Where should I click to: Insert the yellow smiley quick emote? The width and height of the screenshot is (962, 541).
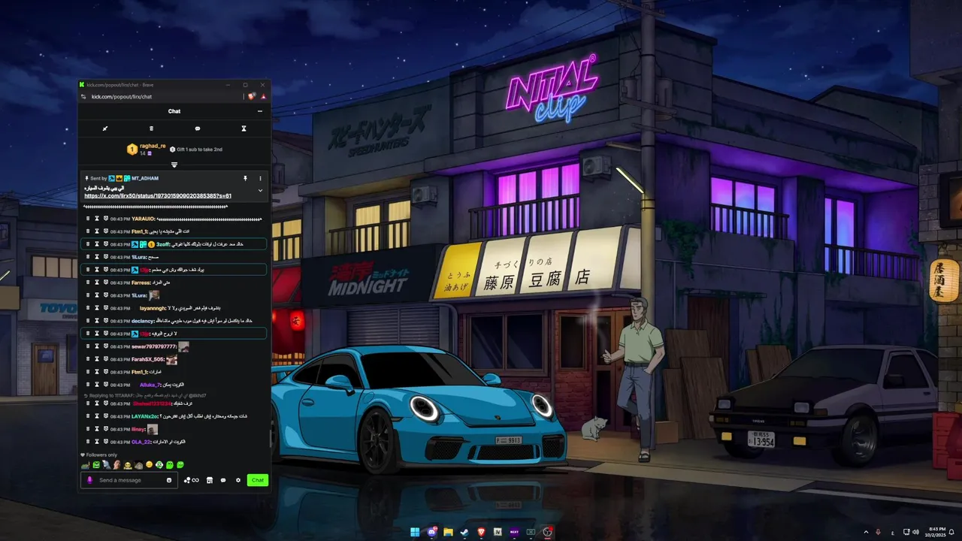149,465
